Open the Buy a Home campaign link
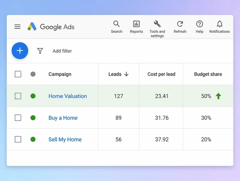The width and height of the screenshot is (240, 181). click(x=63, y=118)
